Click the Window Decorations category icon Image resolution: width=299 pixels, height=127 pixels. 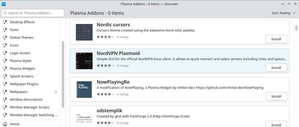click(x=5, y=100)
